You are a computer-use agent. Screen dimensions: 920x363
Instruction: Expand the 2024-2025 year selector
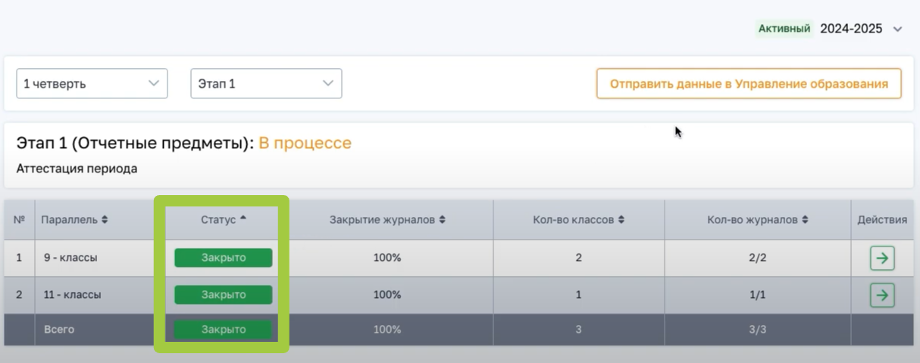click(x=897, y=29)
